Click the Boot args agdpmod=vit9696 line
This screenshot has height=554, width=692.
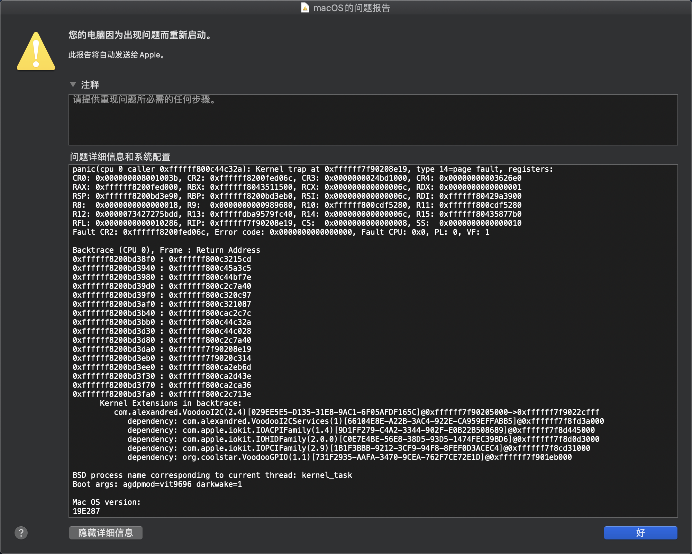157,484
